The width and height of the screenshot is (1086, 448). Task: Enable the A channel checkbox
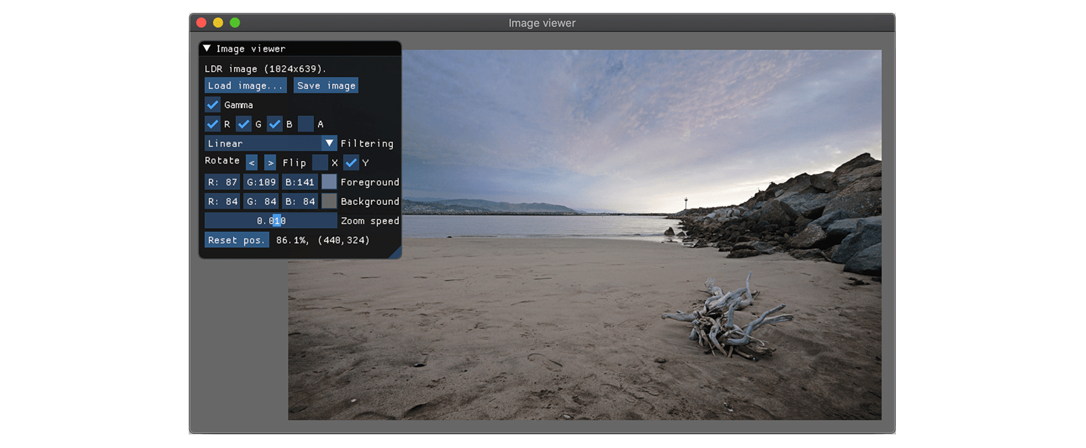coord(306,124)
